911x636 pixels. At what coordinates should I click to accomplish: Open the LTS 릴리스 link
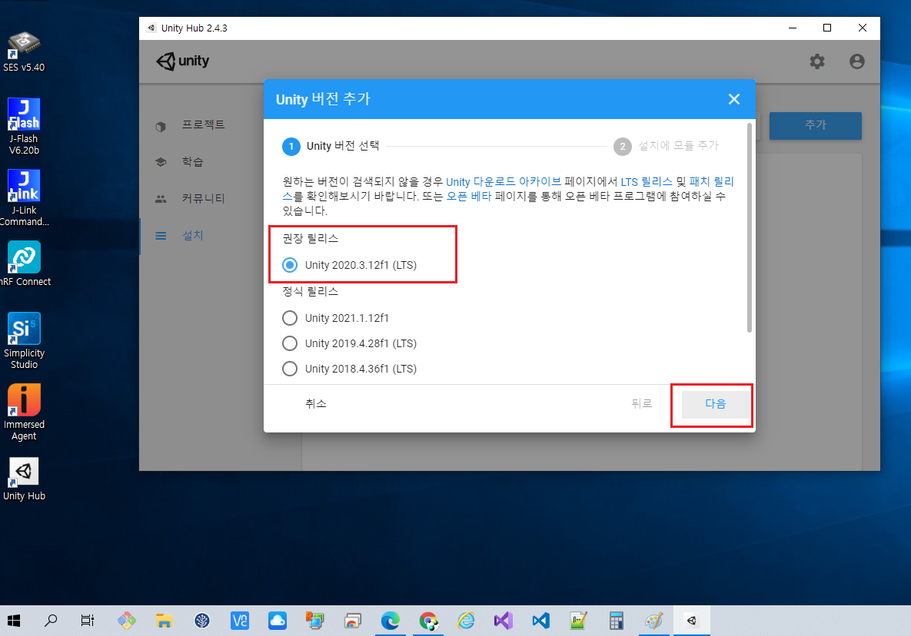point(646,181)
